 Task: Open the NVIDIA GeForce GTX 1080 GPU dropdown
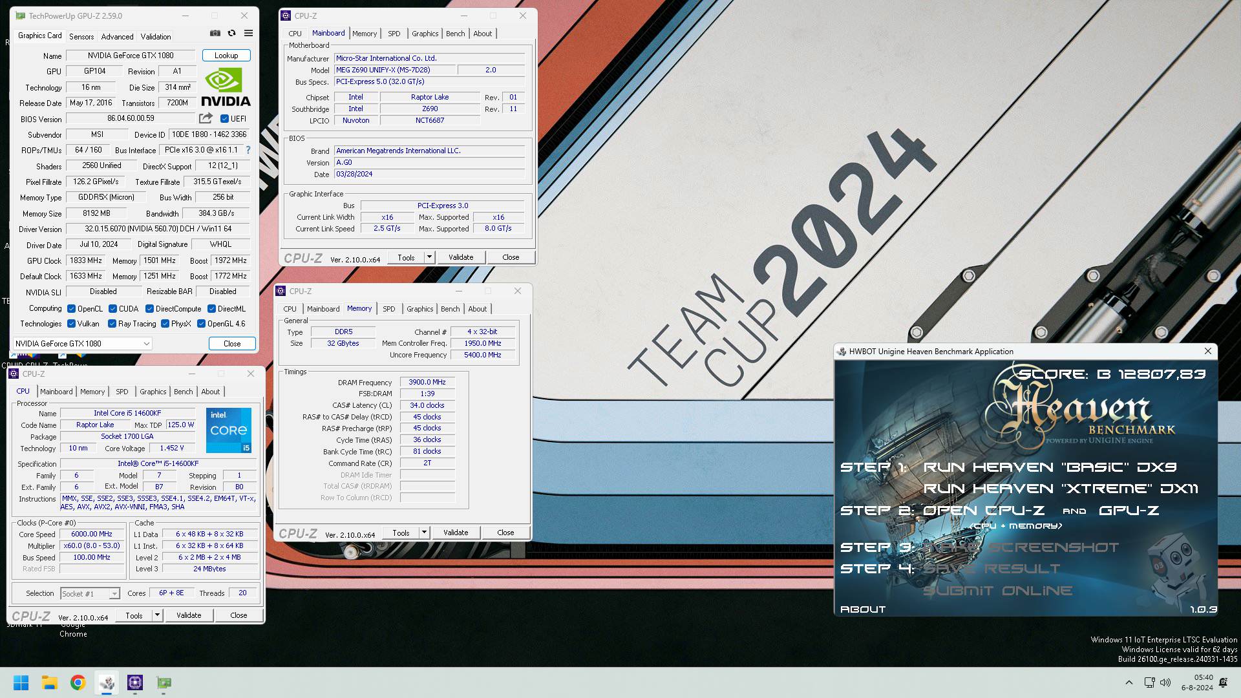coord(83,343)
